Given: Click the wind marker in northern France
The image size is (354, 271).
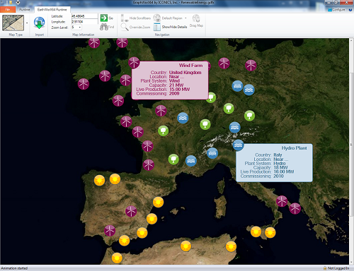Looking at the screenshot, I should tap(161, 111).
